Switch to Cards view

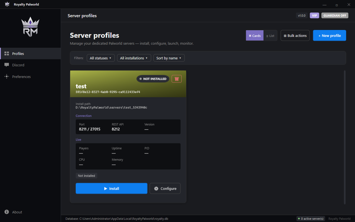click(x=255, y=36)
